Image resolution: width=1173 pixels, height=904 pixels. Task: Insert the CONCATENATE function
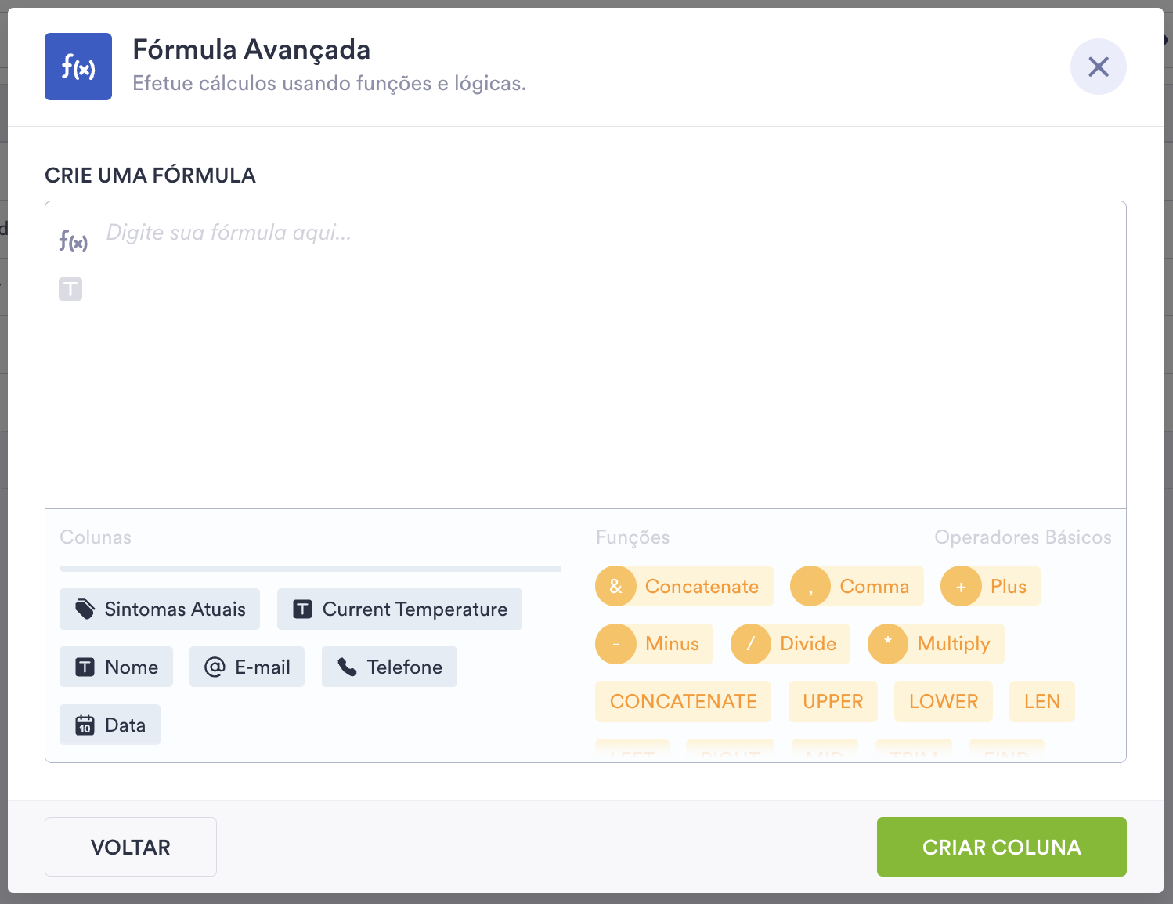[683, 701]
